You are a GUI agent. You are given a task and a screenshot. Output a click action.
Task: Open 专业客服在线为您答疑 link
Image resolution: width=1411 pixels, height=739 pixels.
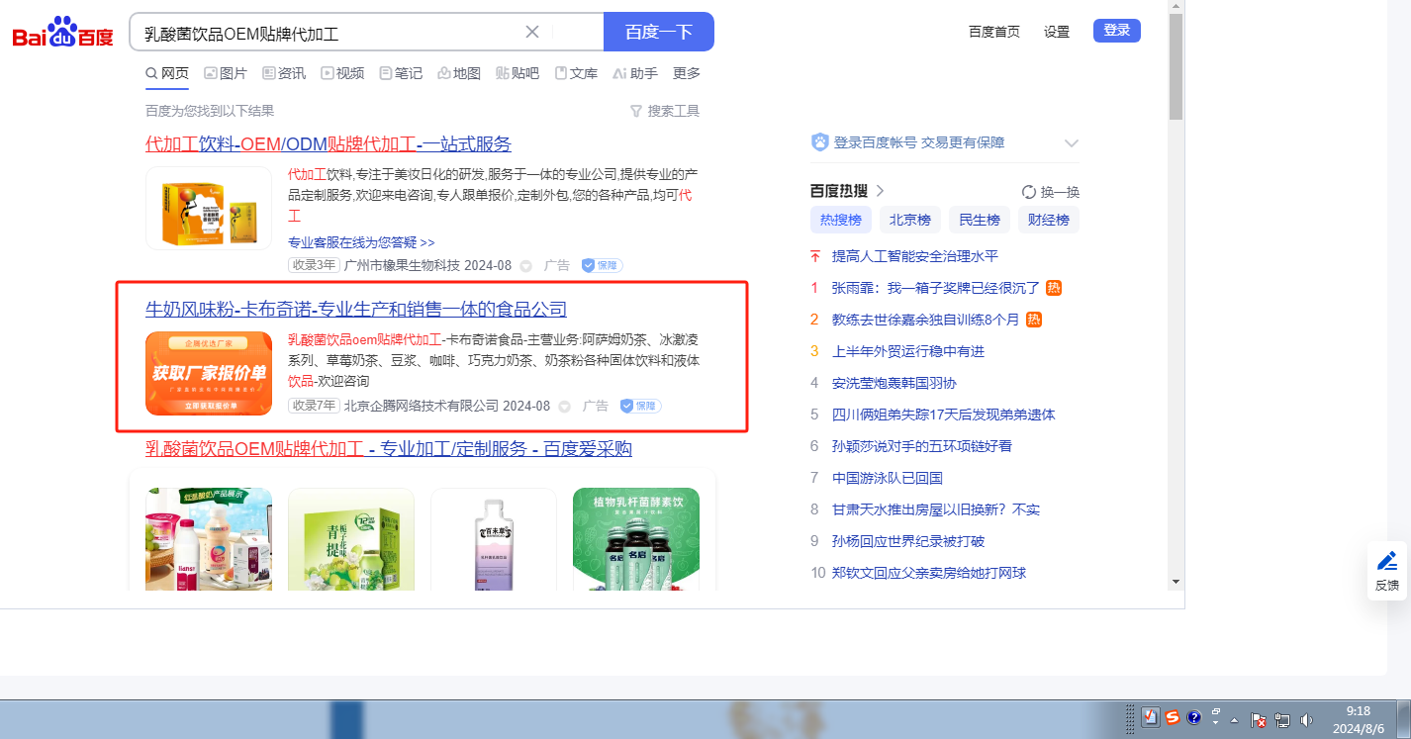(361, 242)
